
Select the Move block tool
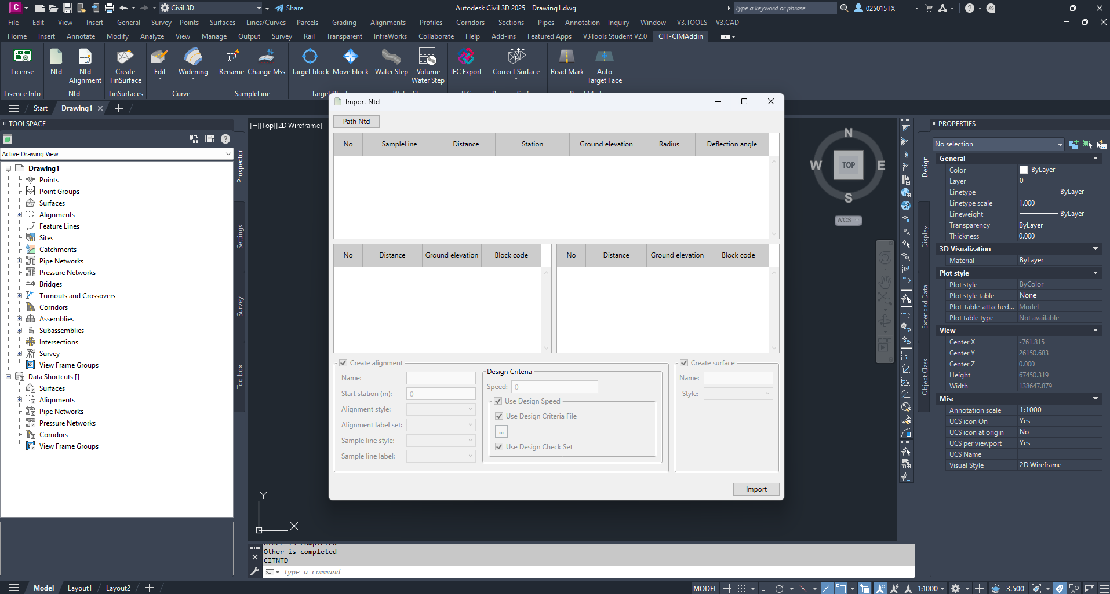click(351, 63)
